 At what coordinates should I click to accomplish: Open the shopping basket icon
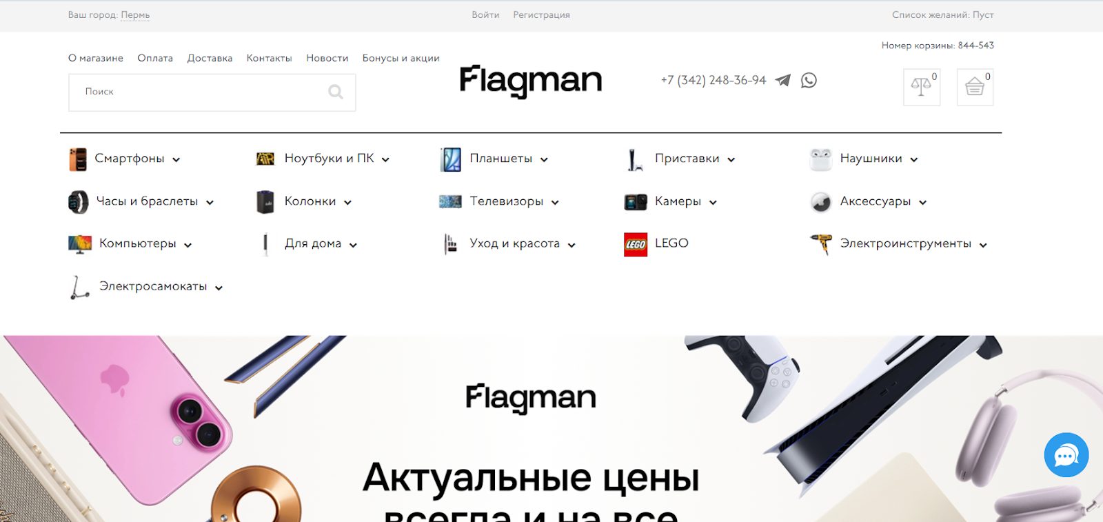point(975,87)
